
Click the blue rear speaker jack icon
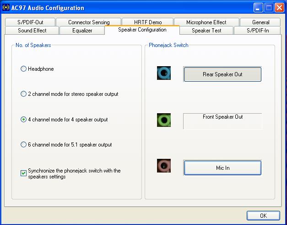pos(164,73)
